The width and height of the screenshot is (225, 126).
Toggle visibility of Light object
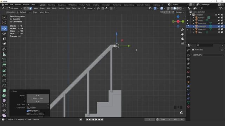tap(219, 32)
